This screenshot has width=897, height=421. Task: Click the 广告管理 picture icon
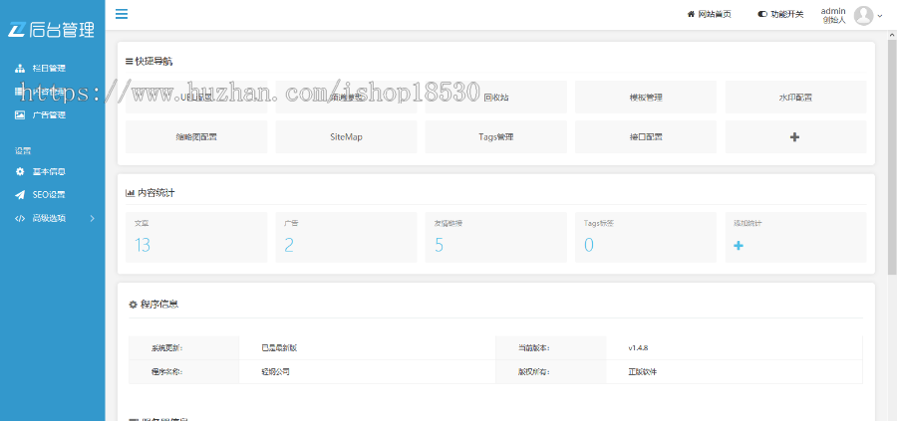pos(20,114)
